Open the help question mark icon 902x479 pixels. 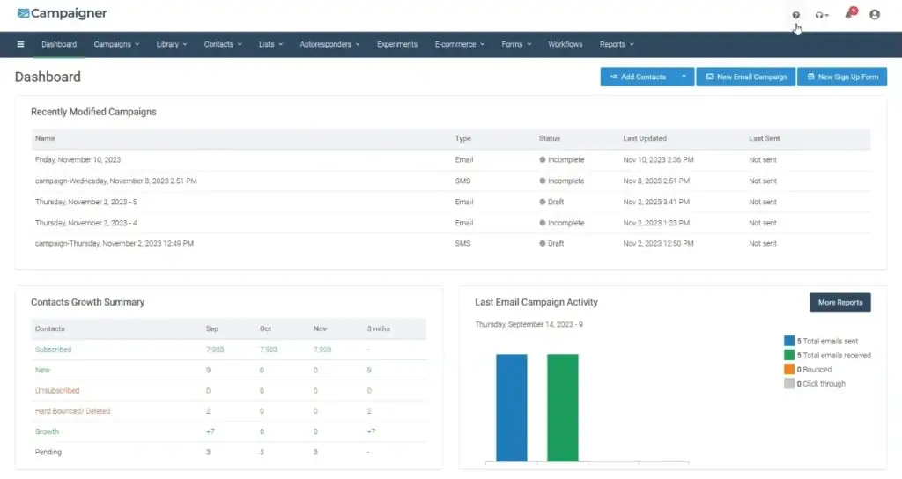pyautogui.click(x=795, y=15)
